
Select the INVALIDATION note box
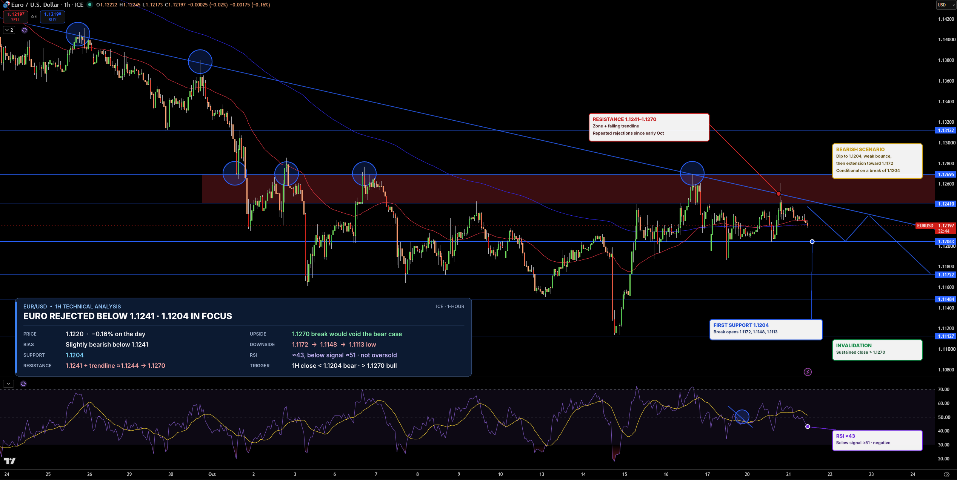tap(877, 350)
